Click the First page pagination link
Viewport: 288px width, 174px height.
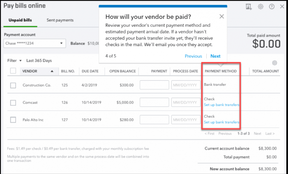(210, 134)
